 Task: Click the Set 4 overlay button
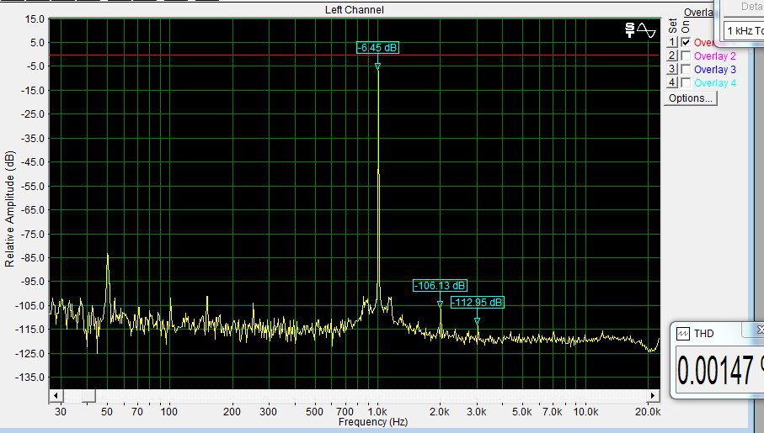coord(672,82)
